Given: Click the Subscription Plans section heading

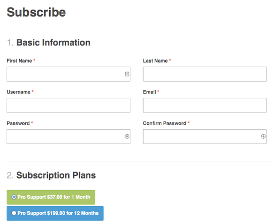Looking at the screenshot, I should coord(56,175).
